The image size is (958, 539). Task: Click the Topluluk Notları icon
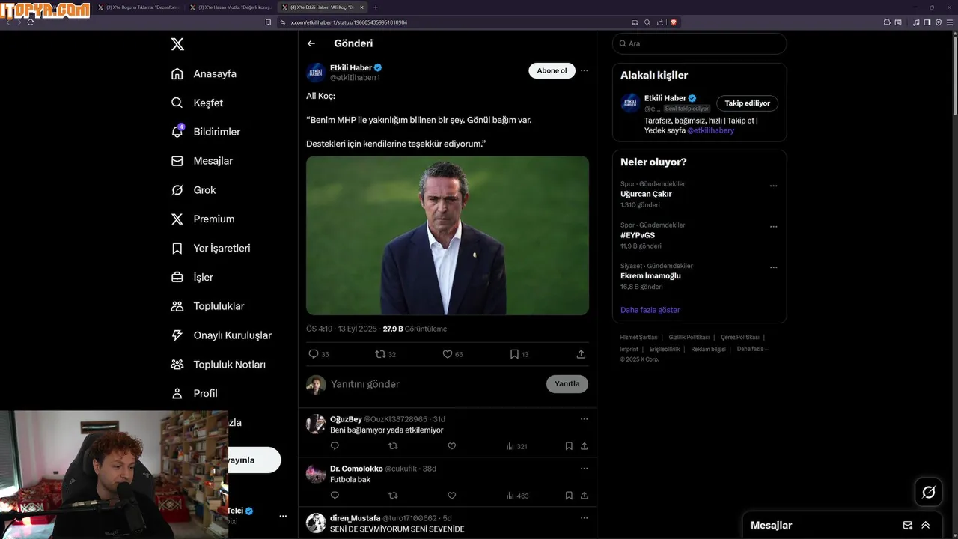tap(177, 365)
